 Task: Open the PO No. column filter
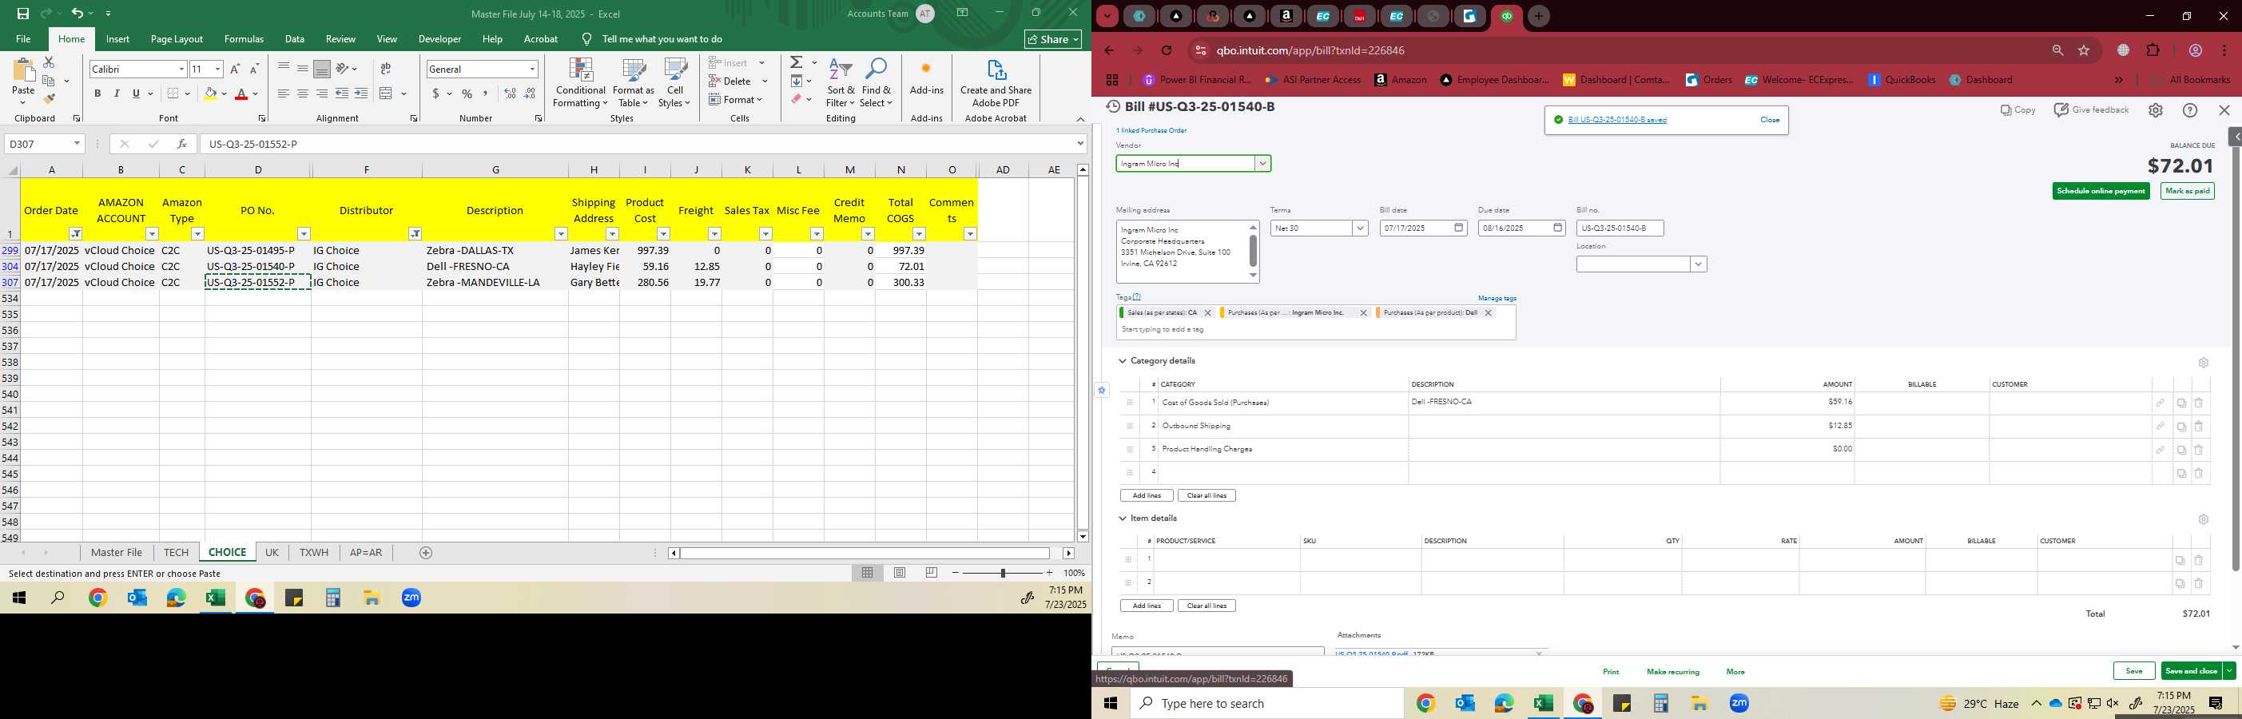[x=304, y=233]
